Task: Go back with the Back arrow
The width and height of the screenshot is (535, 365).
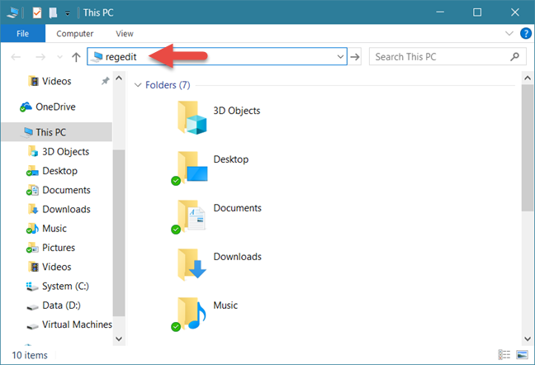Action: [x=16, y=57]
